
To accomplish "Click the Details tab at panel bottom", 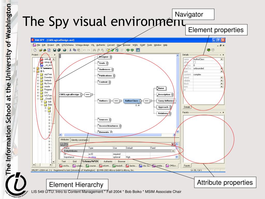I will [187, 107].
